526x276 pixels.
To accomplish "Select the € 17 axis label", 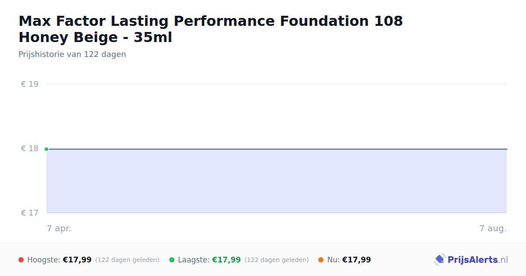I will pyautogui.click(x=30, y=213).
